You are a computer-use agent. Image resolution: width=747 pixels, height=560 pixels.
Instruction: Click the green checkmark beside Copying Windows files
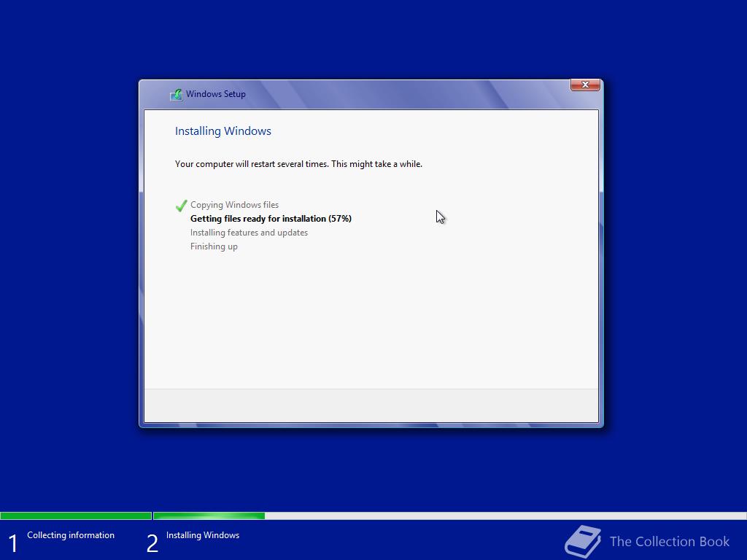[181, 205]
